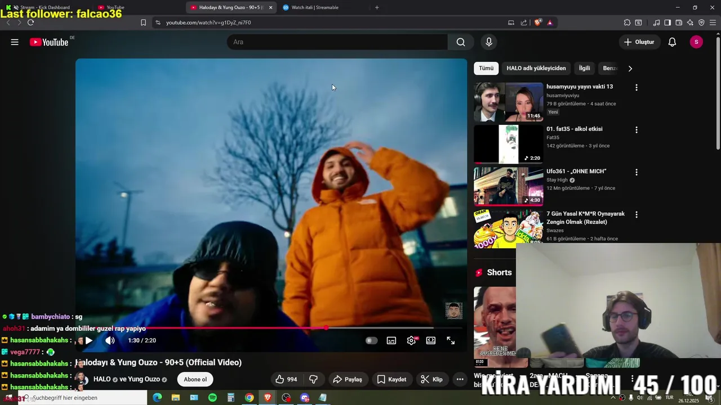Open Brave Shields lion icon
Screen dimensions: 721x405
(537, 22)
